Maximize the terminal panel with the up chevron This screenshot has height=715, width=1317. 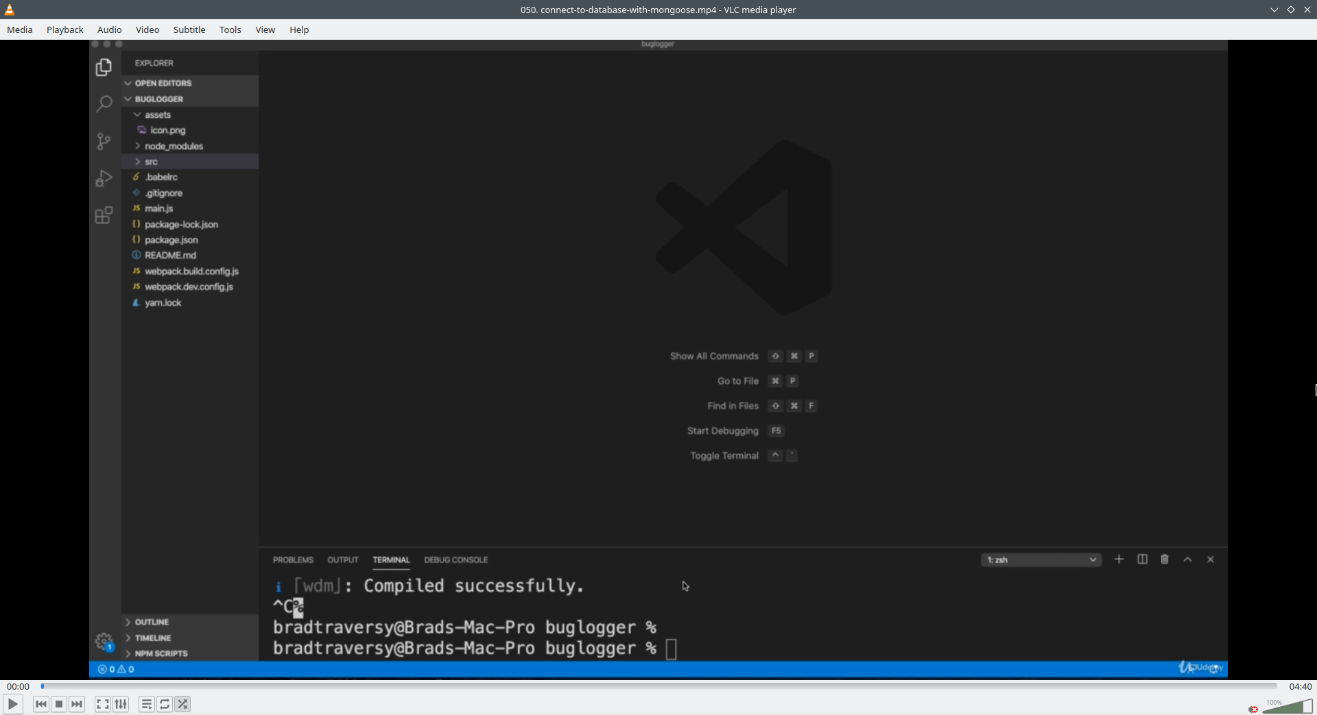click(x=1187, y=559)
